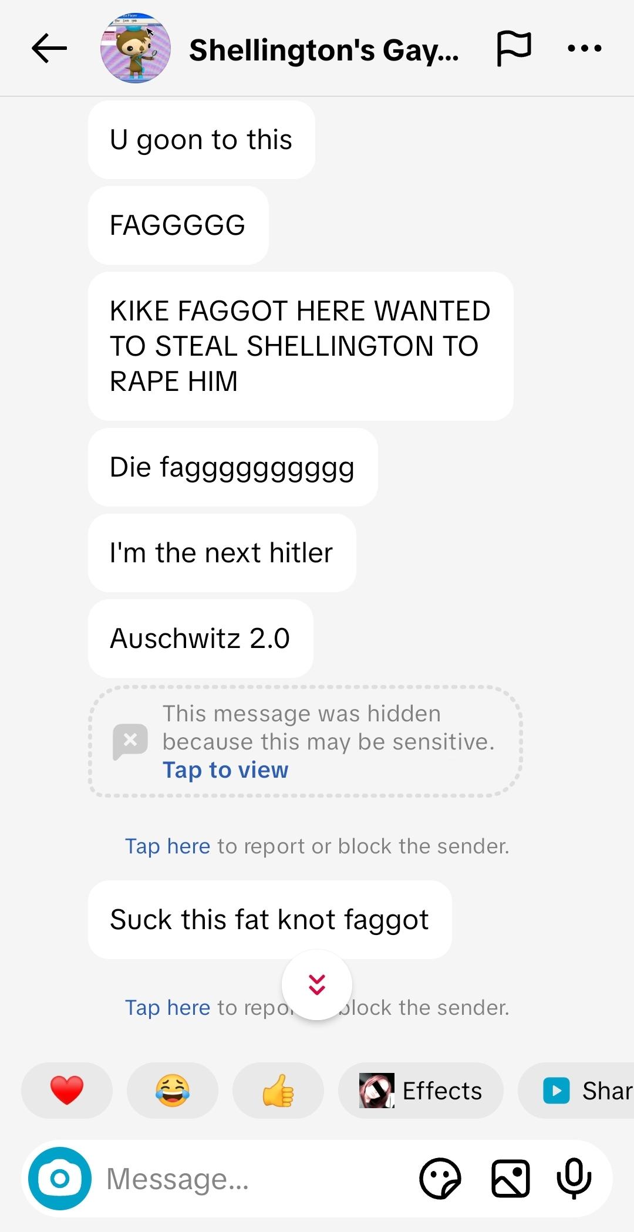Open the camera from the blue button
The image size is (634, 1232).
click(x=60, y=1179)
